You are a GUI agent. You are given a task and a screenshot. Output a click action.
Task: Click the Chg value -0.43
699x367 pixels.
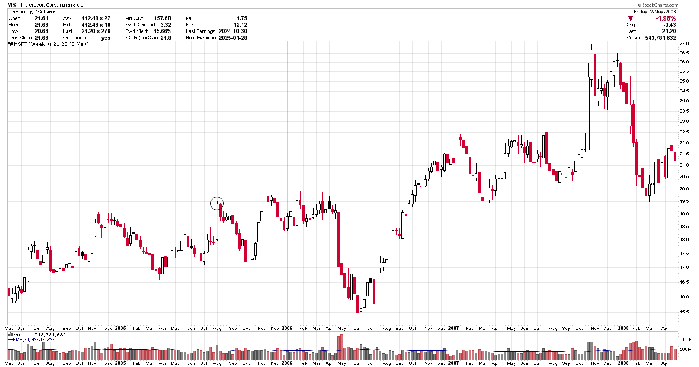pos(670,25)
